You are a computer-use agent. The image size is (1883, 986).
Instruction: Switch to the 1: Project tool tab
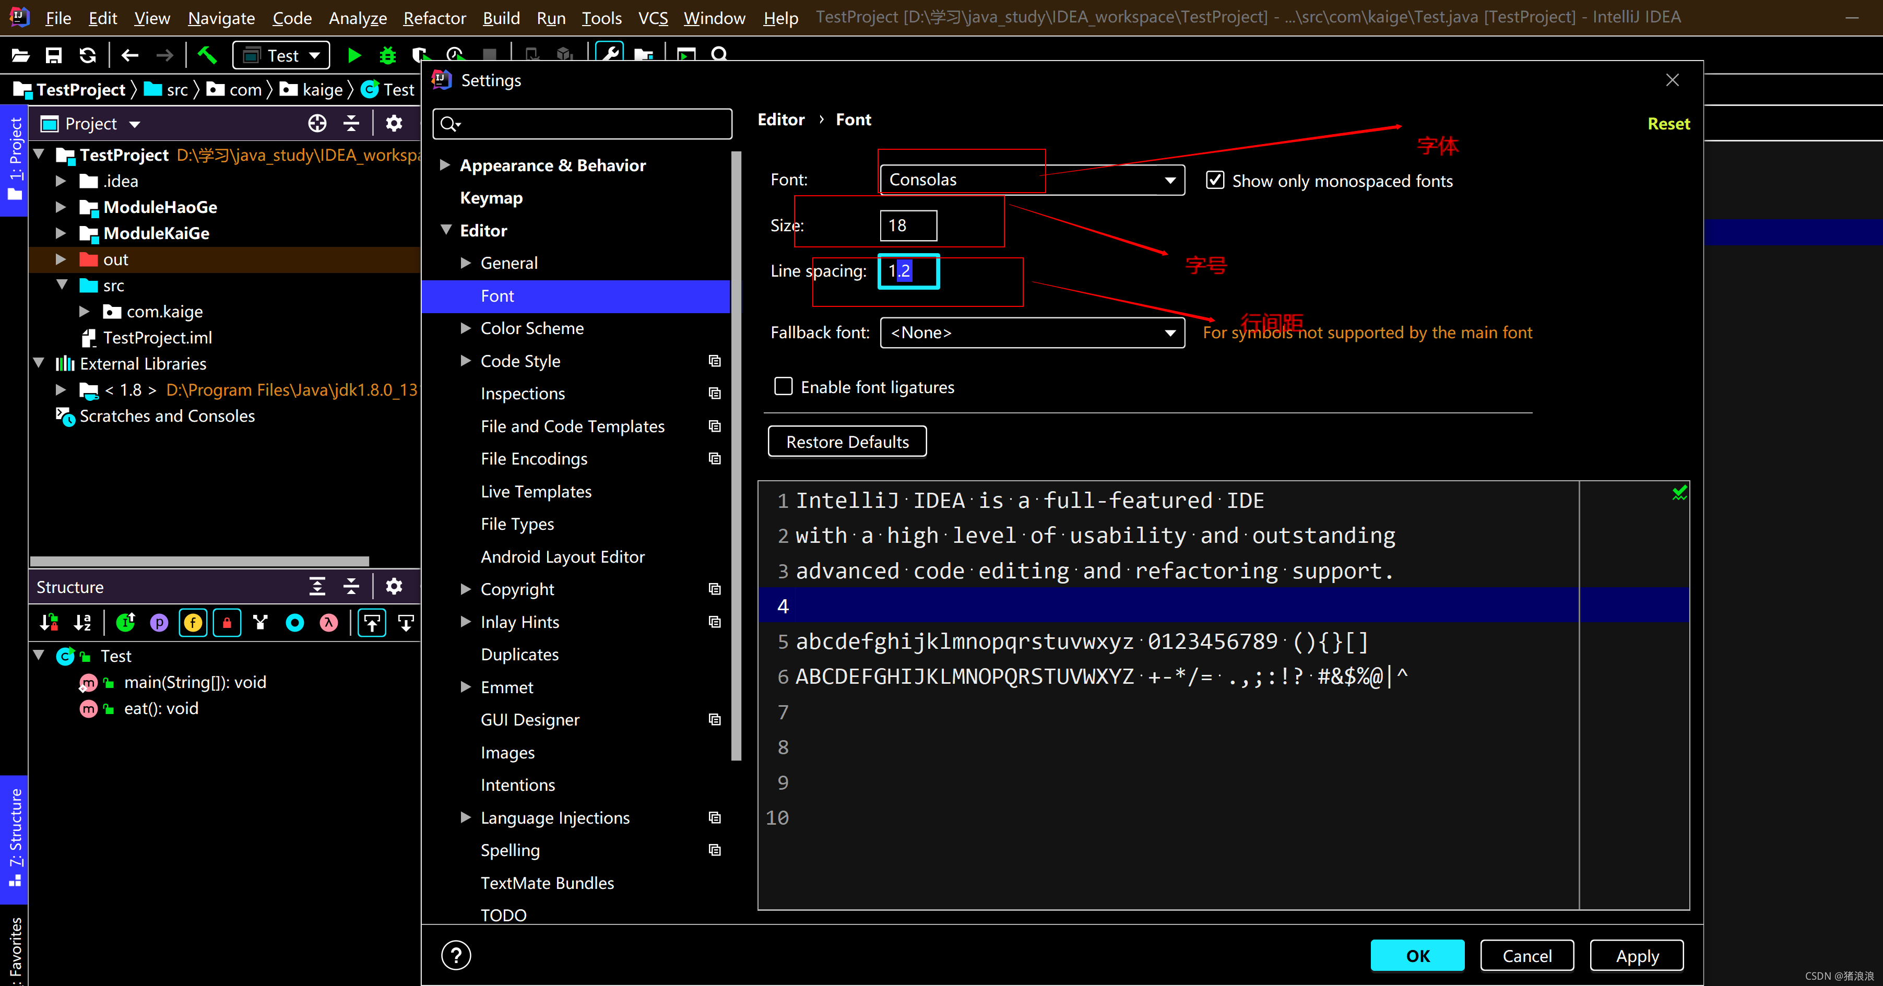14,160
